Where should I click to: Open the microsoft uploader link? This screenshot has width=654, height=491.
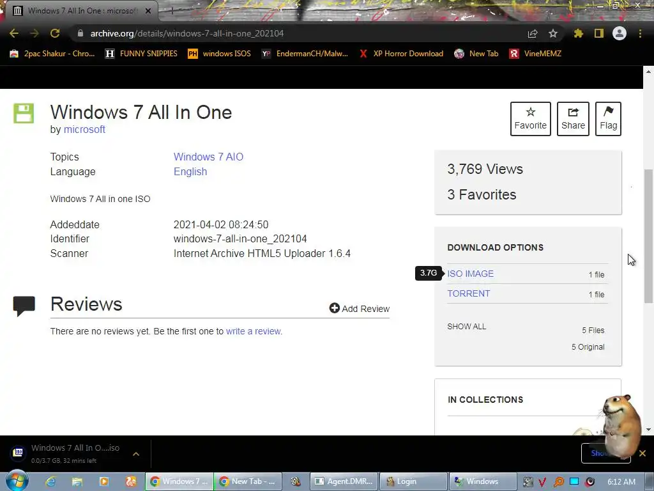tap(84, 129)
